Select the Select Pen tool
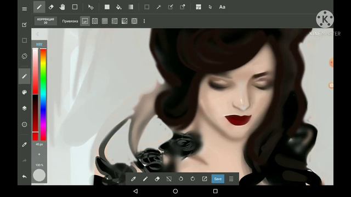Viewport: 351px width, 197px height. click(171, 7)
